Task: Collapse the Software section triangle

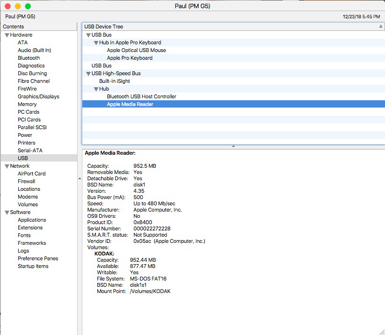Action: [x=7, y=213]
